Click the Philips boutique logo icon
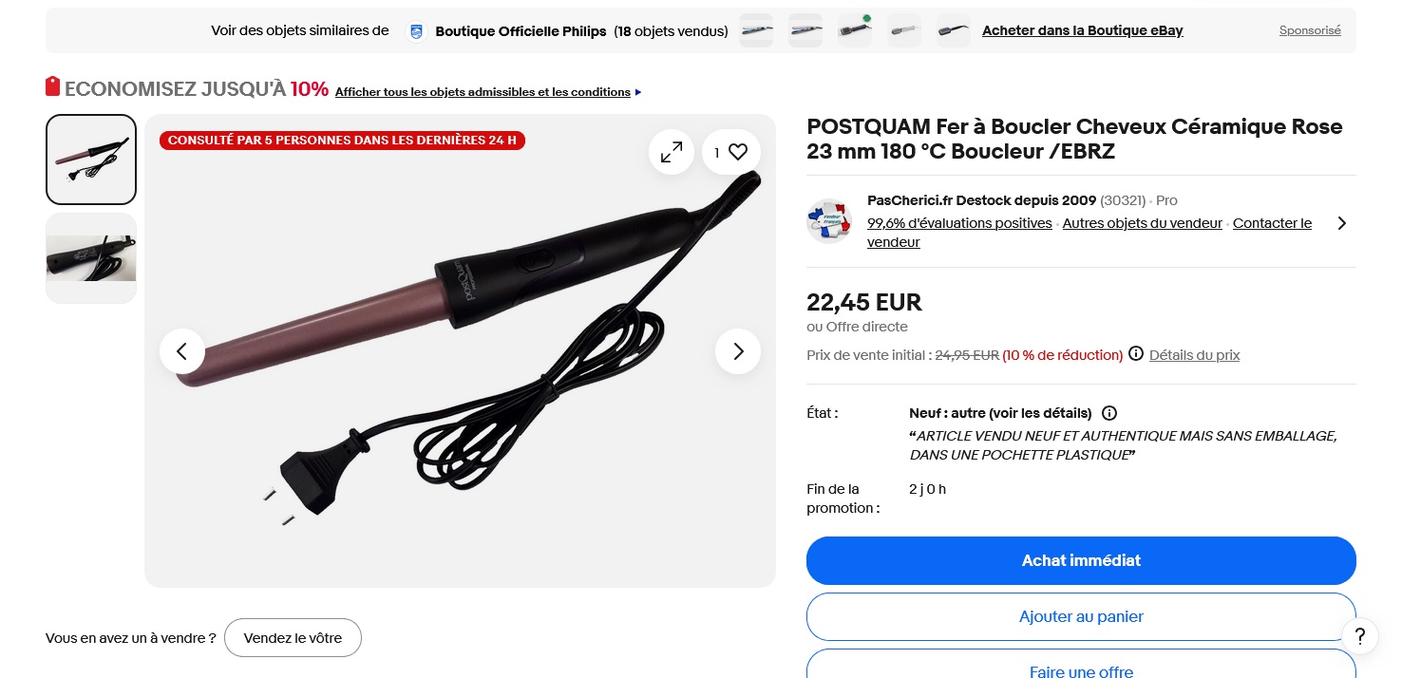Viewport: 1402px width, 678px height. pos(415,31)
